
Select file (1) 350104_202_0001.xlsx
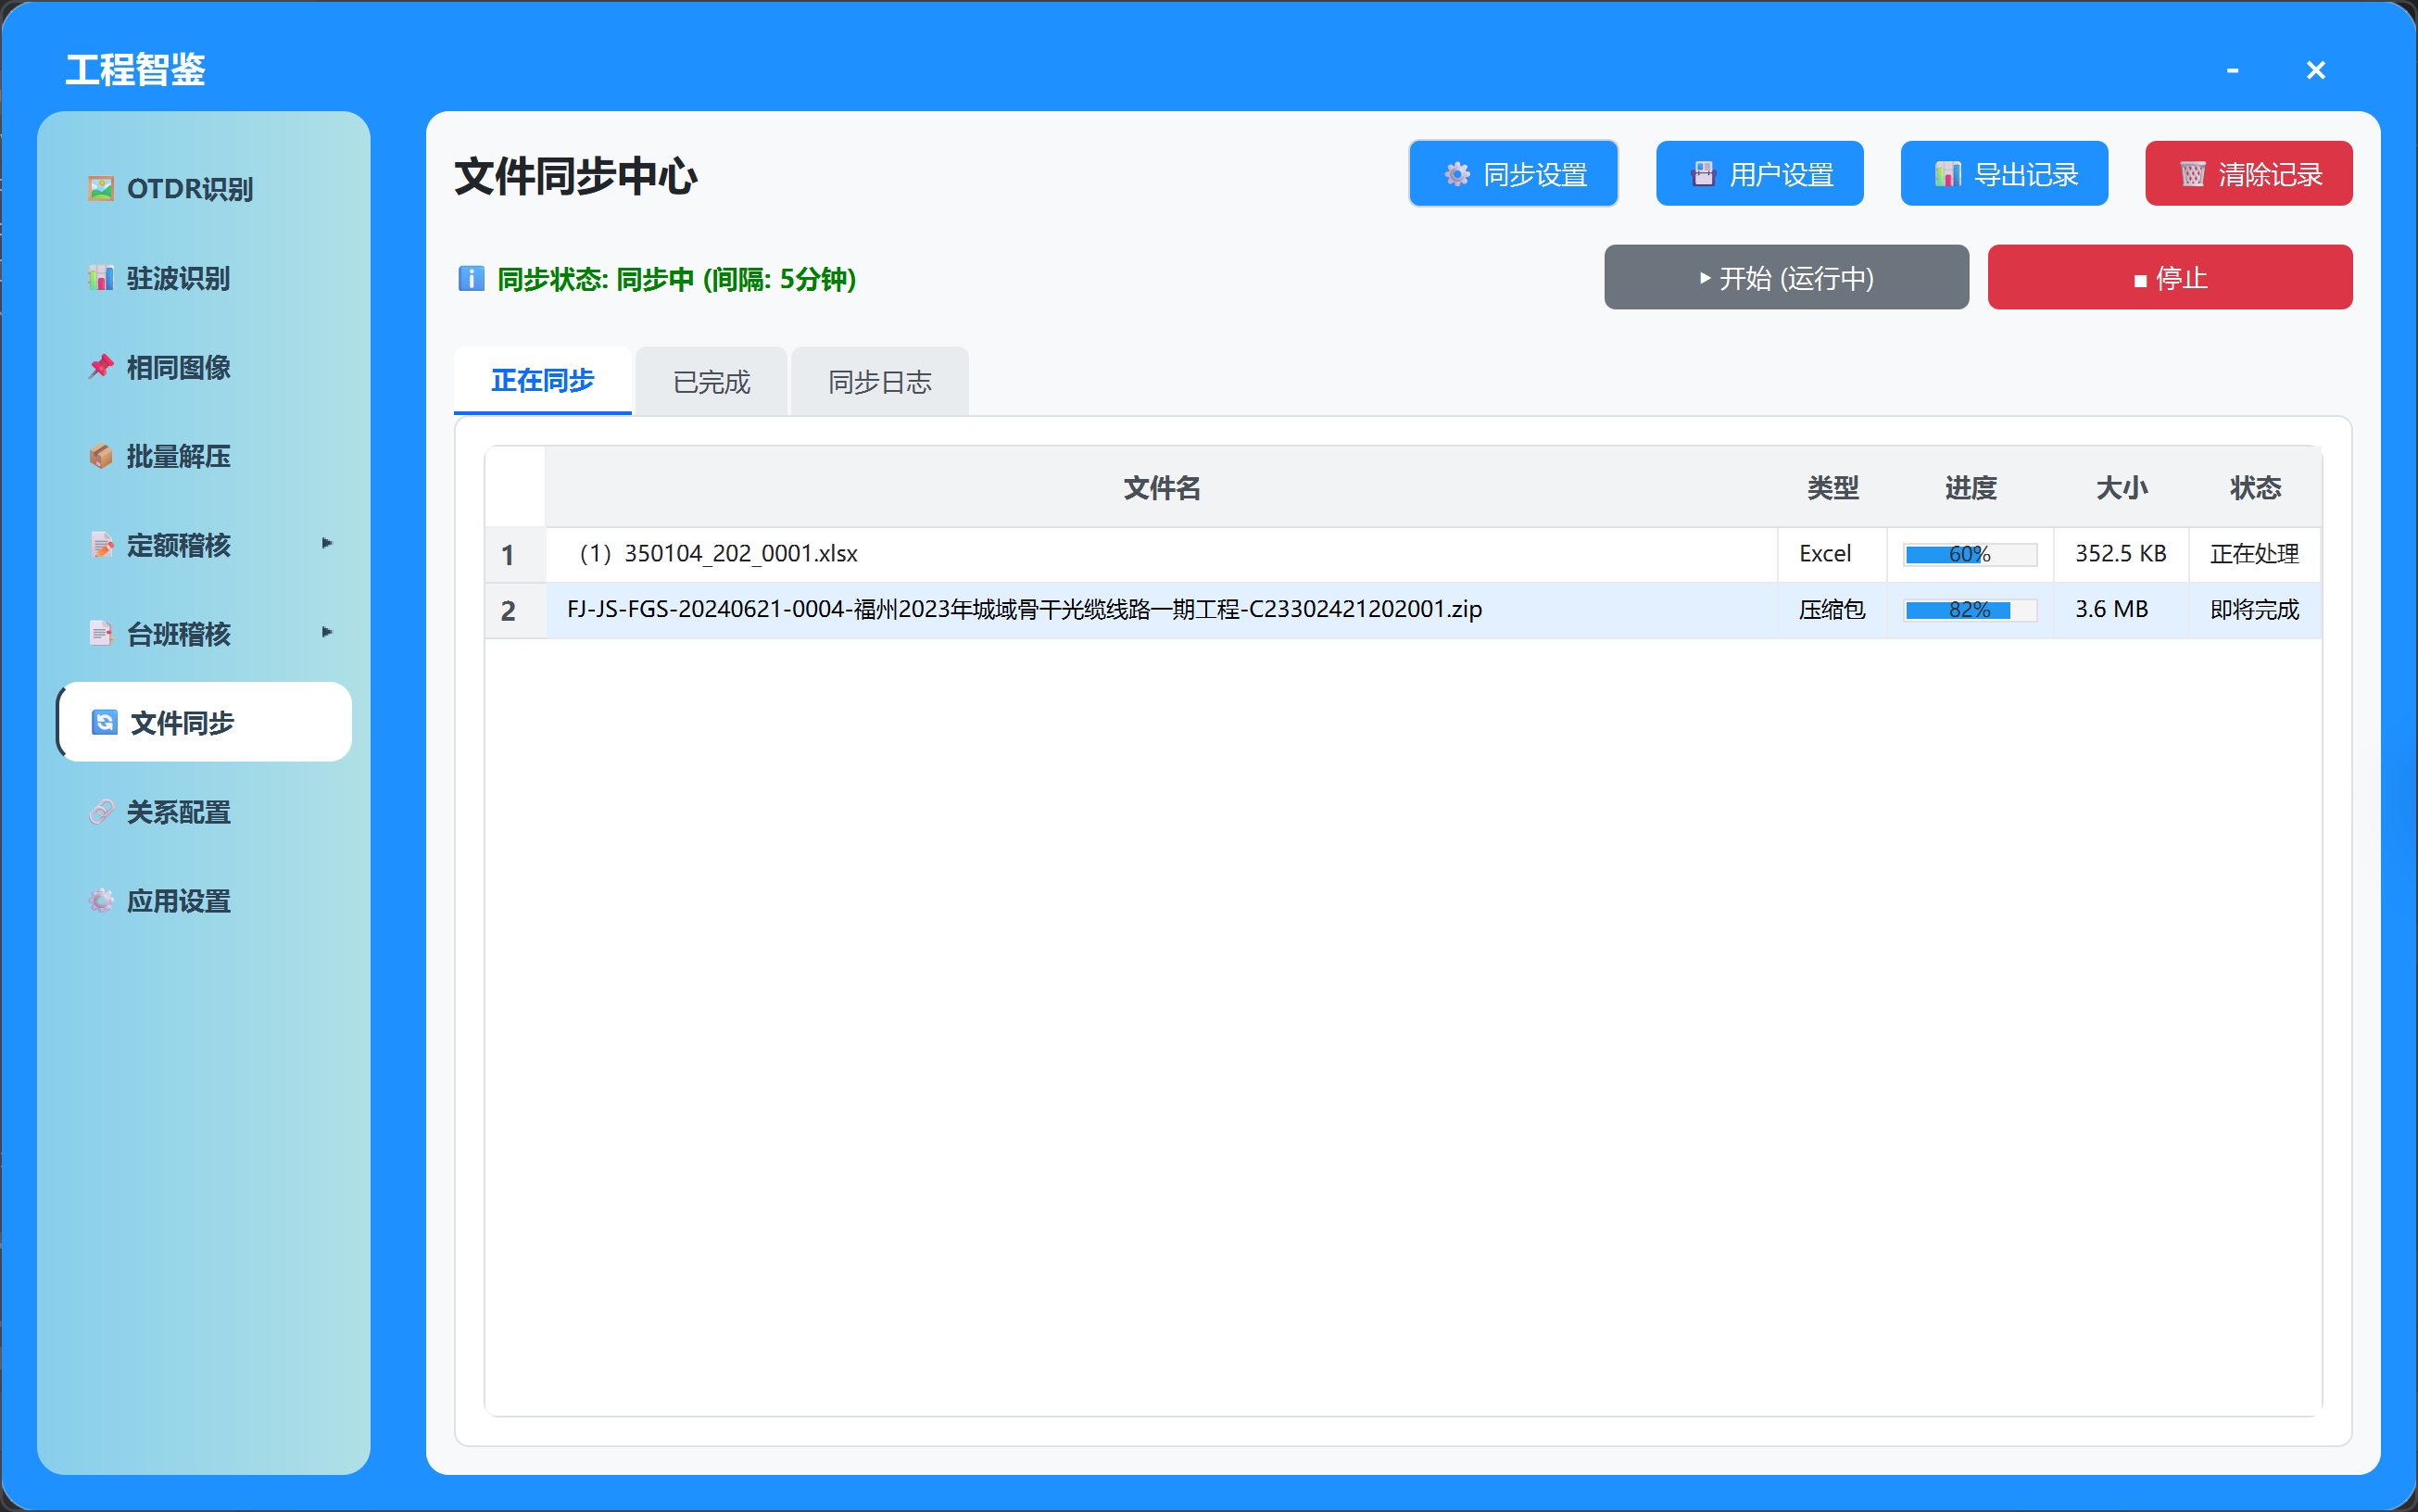click(1161, 554)
